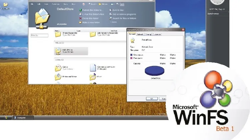Click the Start button Windows logo
Viewport: 250px width, 140px height.
click(x=6, y=118)
